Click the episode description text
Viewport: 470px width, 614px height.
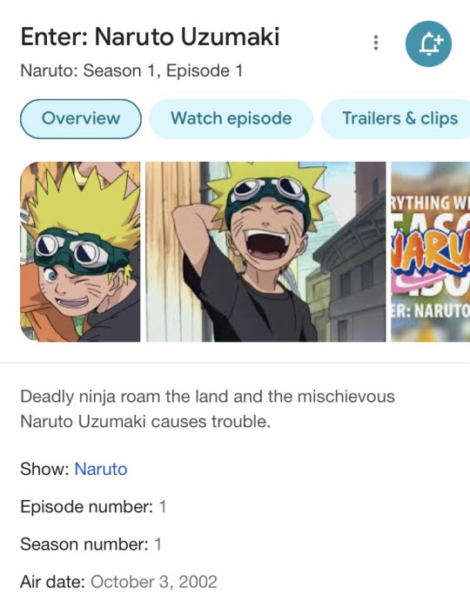(207, 409)
